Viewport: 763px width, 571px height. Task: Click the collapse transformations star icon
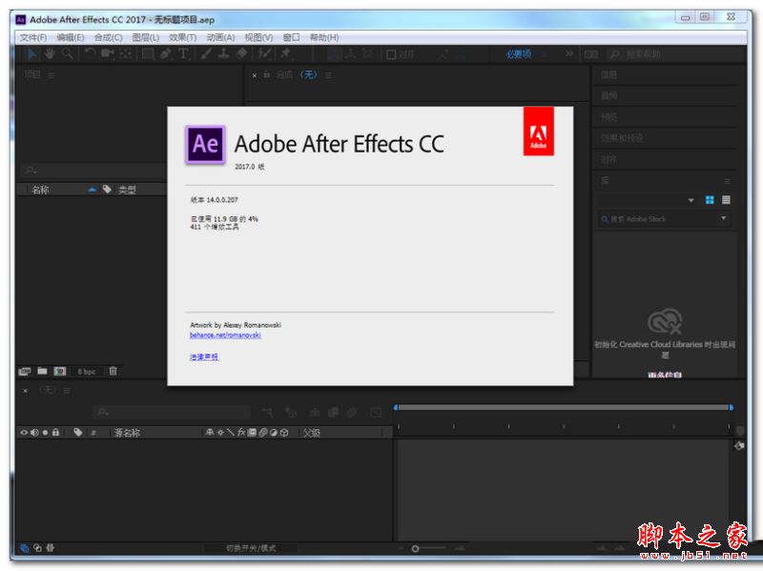click(220, 432)
